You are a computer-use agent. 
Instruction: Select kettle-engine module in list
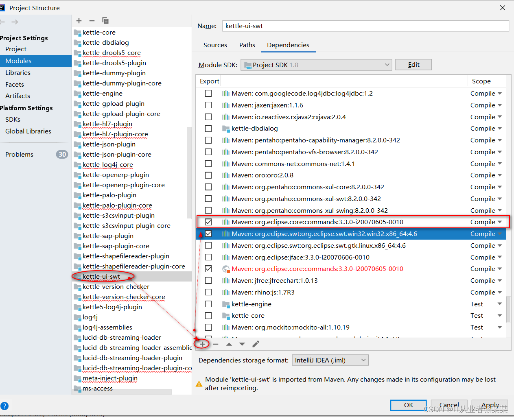pos(102,94)
